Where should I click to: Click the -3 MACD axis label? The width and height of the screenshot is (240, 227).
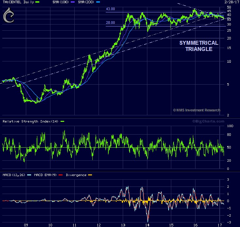click(x=229, y=222)
